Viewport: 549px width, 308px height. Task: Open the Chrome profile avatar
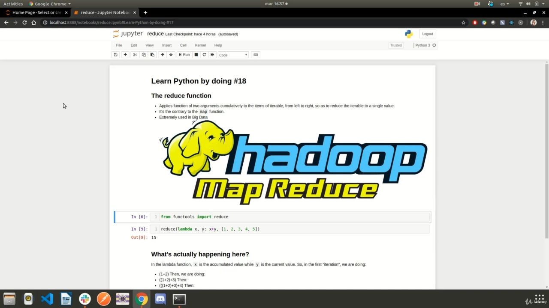(534, 22)
